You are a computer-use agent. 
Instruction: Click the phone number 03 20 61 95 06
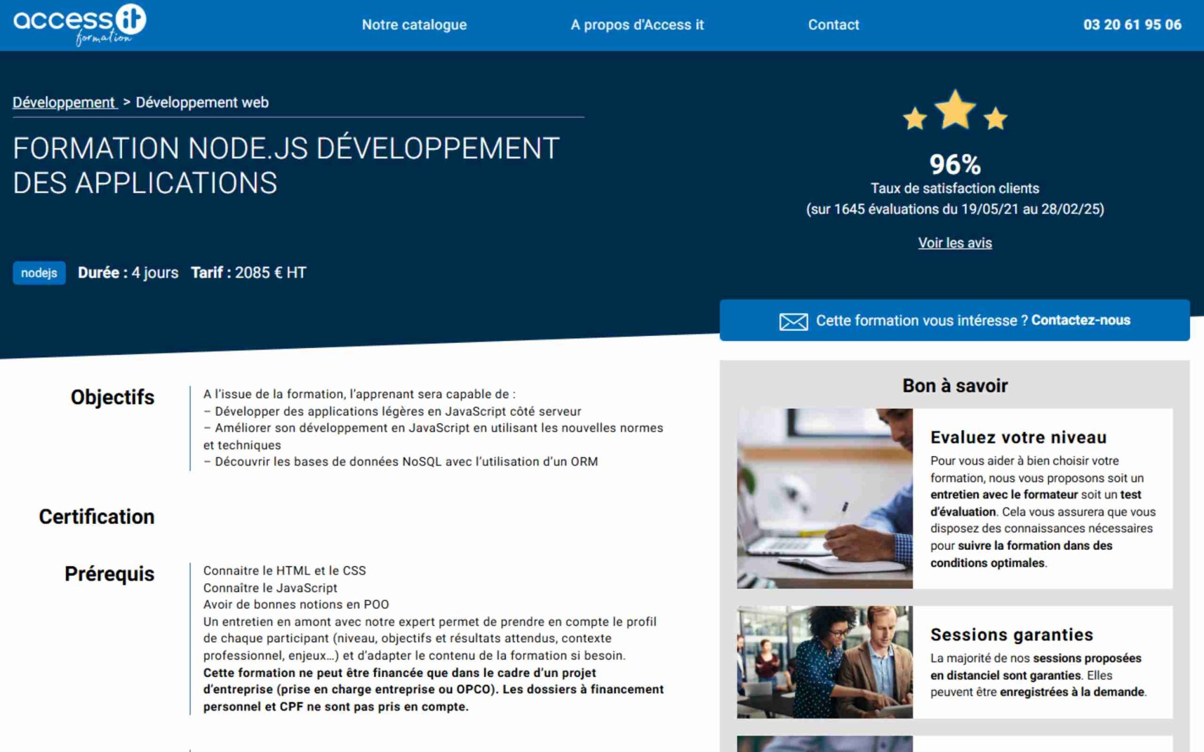pos(1132,25)
